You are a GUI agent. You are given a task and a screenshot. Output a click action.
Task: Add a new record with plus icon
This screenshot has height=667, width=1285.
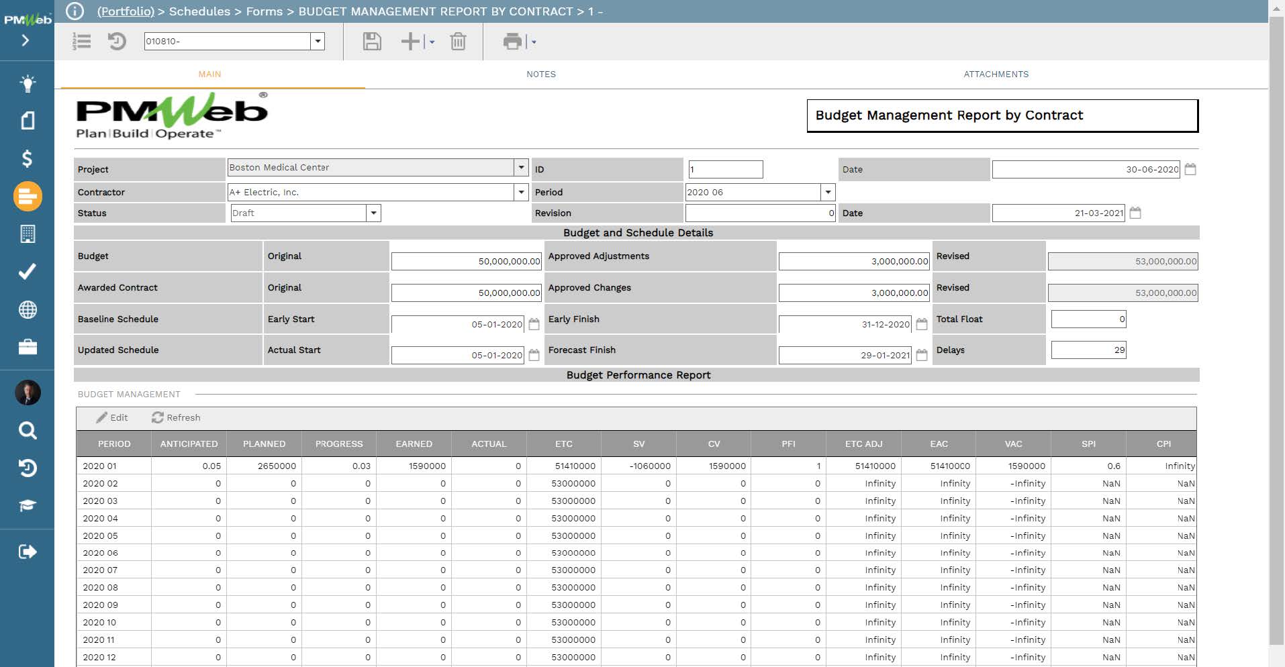pyautogui.click(x=409, y=42)
